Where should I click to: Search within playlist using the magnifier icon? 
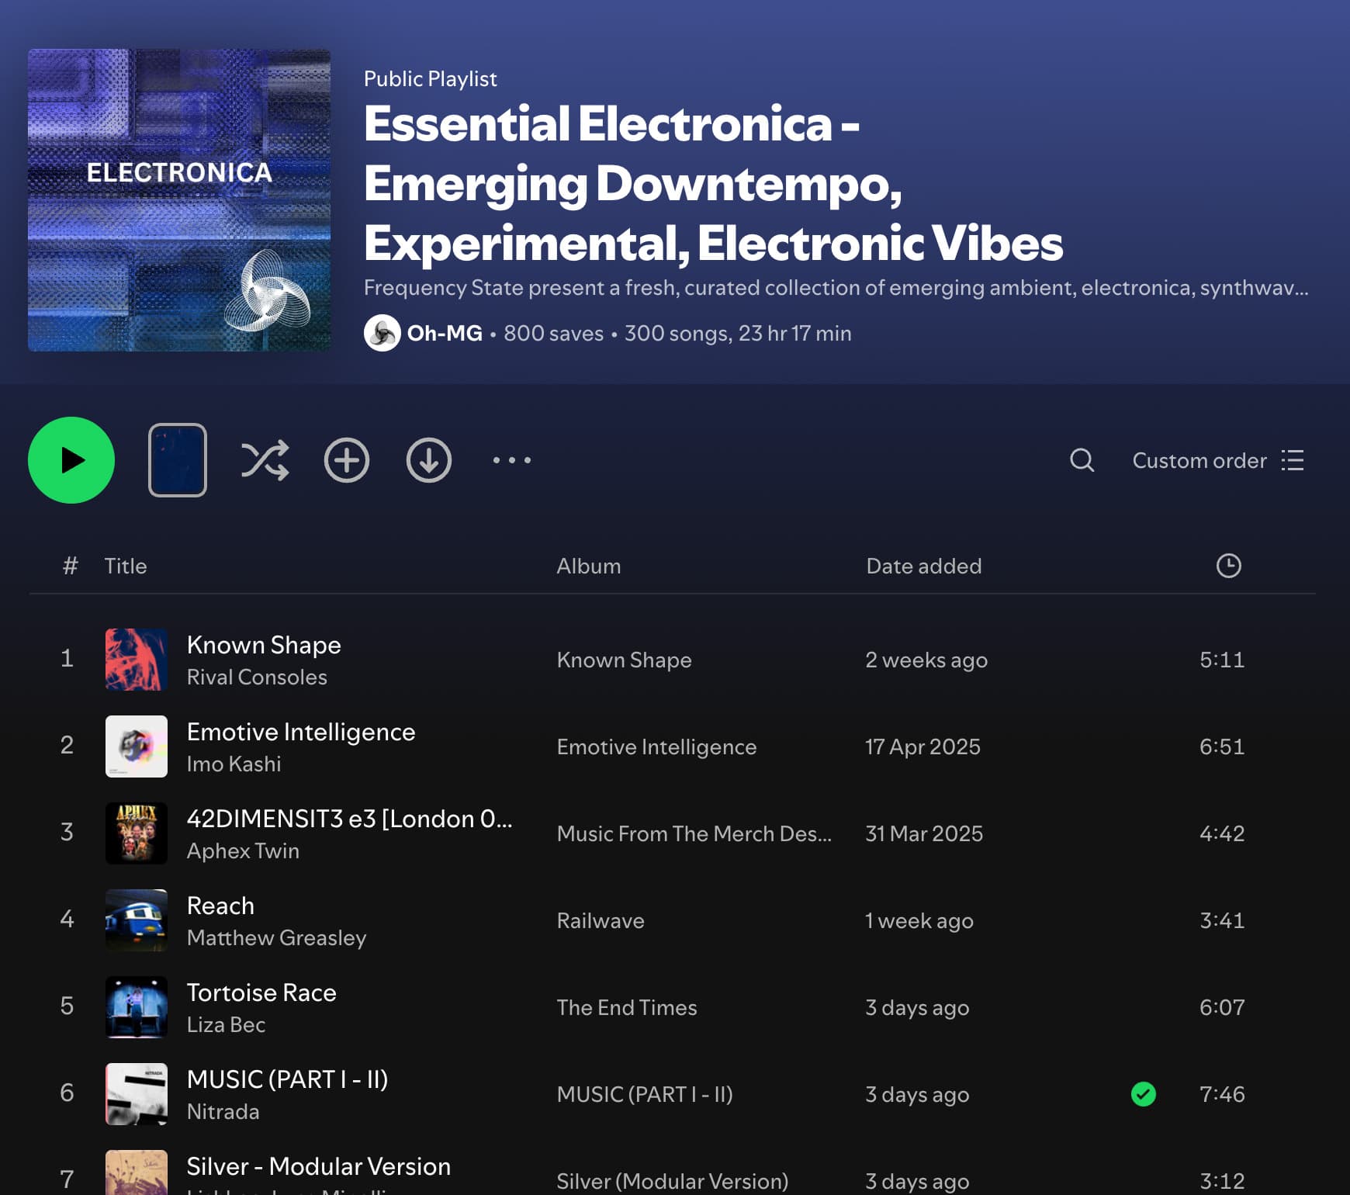tap(1082, 460)
